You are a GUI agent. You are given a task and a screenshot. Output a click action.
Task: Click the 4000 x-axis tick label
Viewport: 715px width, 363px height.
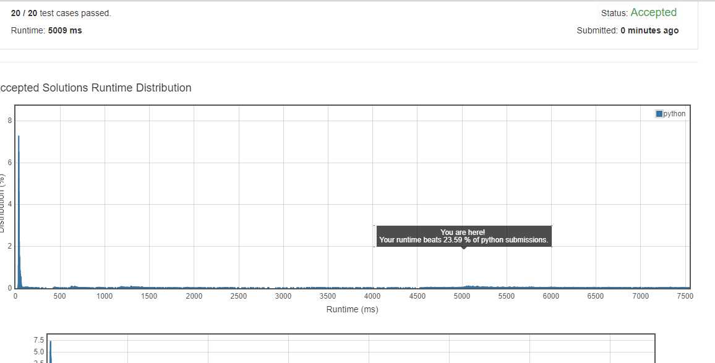tap(372, 296)
